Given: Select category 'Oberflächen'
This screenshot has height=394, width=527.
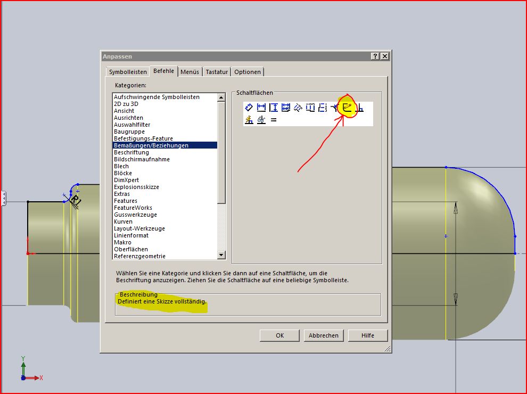Looking at the screenshot, I should pyautogui.click(x=164, y=249).
